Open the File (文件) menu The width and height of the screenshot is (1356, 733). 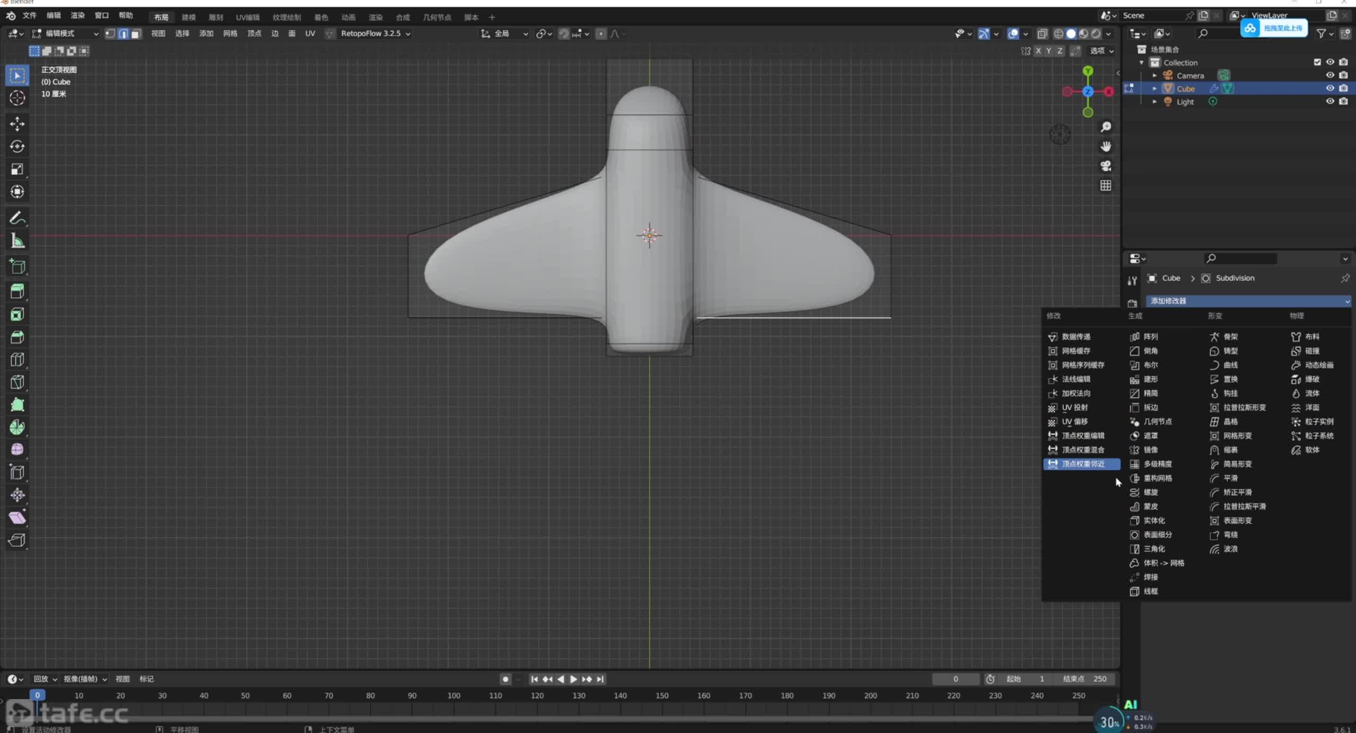30,15
